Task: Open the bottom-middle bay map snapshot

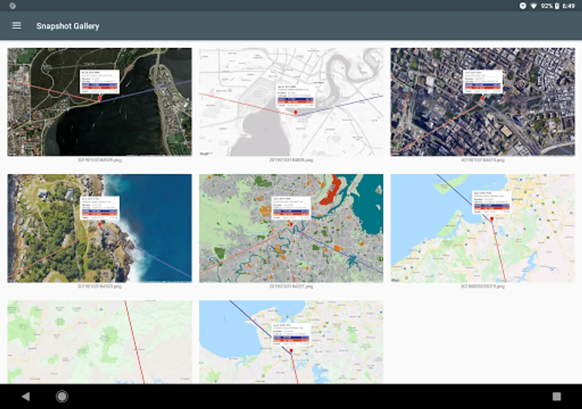Action: point(291,342)
